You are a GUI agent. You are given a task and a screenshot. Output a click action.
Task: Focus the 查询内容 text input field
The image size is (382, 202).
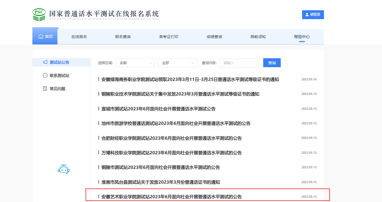coord(239,63)
